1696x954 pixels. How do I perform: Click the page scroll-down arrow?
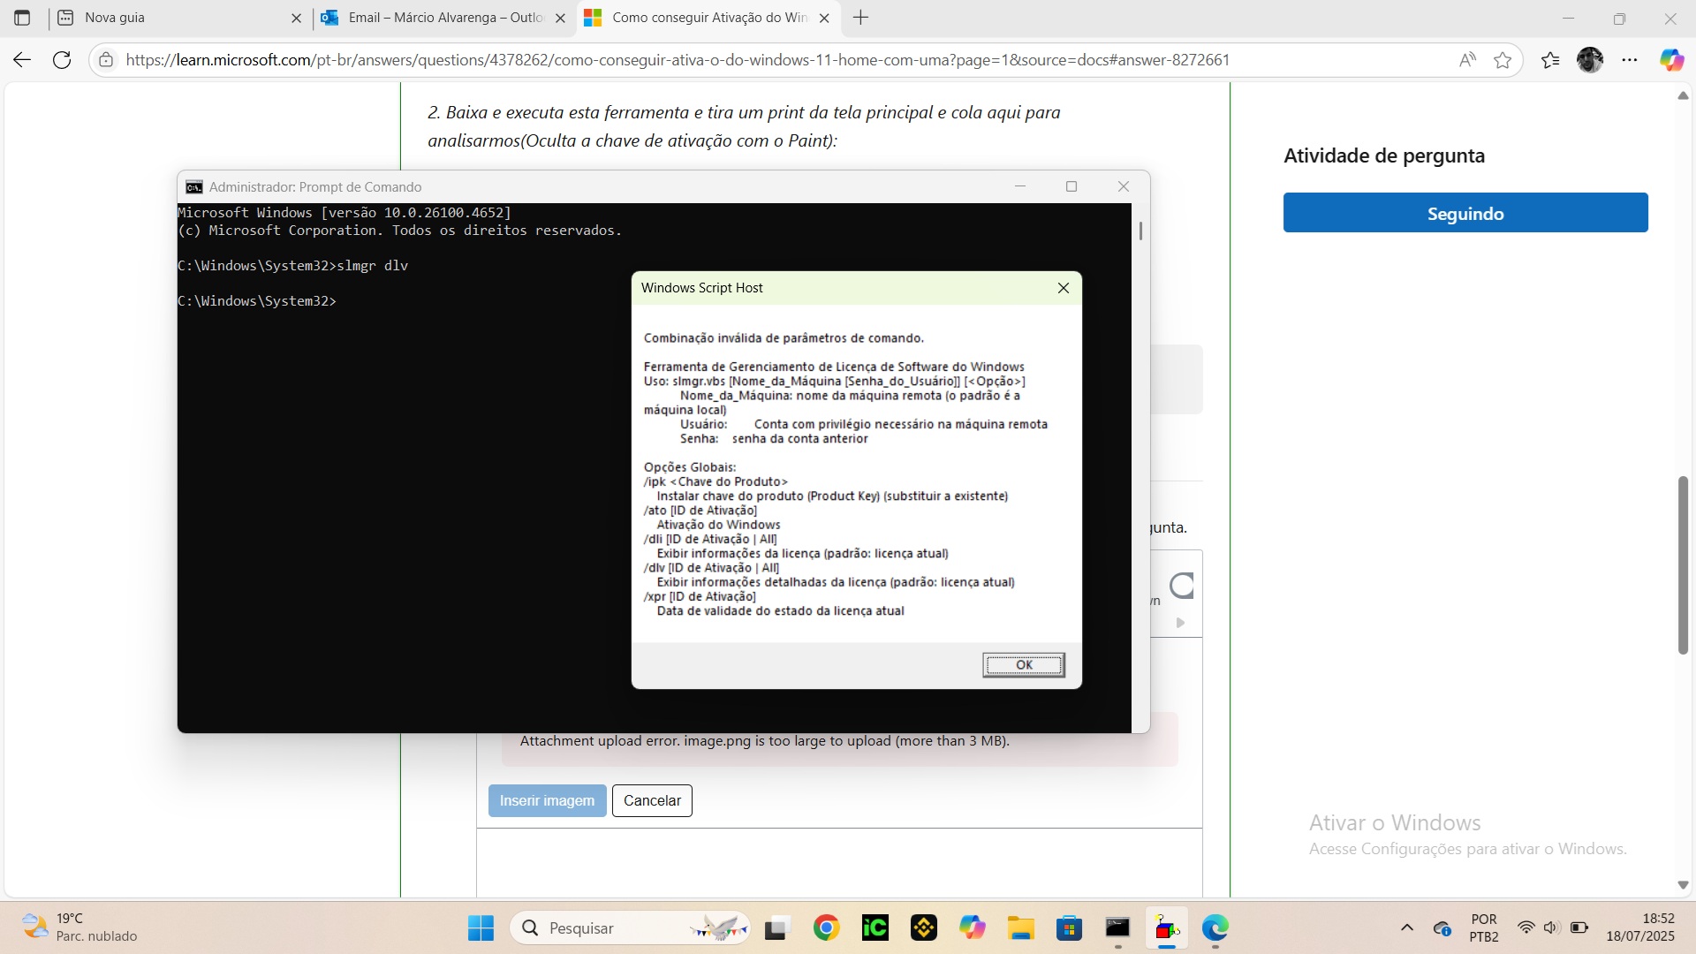pyautogui.click(x=1683, y=884)
